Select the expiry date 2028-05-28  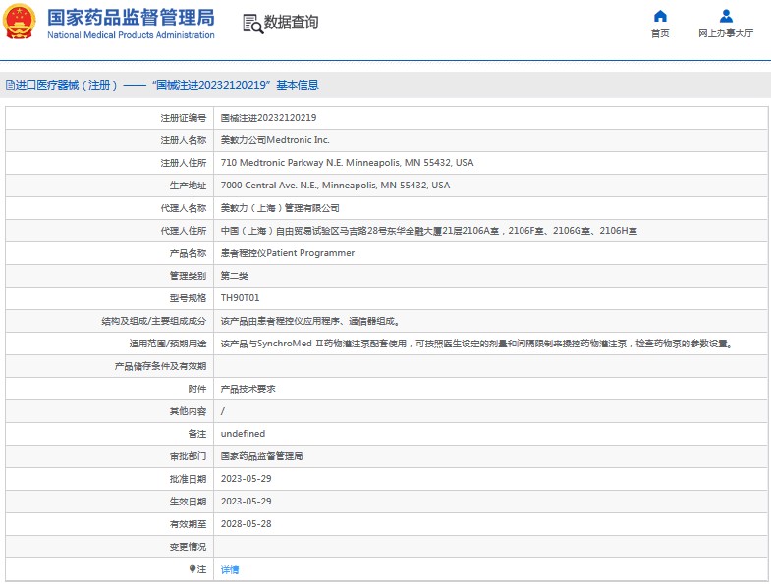246,524
